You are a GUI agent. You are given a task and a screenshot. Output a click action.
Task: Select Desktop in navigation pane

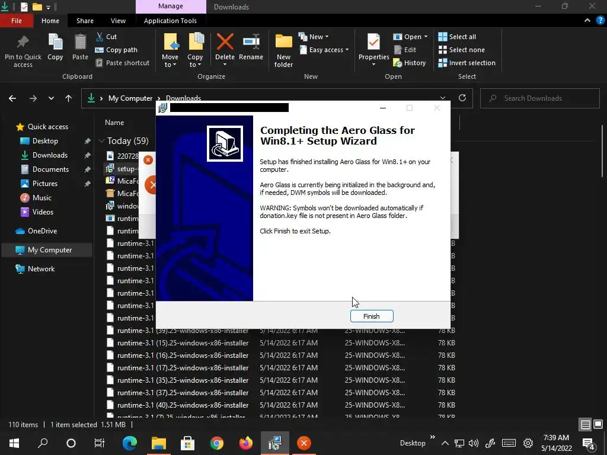click(x=45, y=141)
